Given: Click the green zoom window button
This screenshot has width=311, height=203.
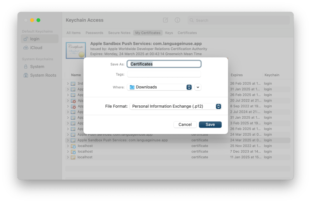Looking at the screenshot, I should pos(38,20).
